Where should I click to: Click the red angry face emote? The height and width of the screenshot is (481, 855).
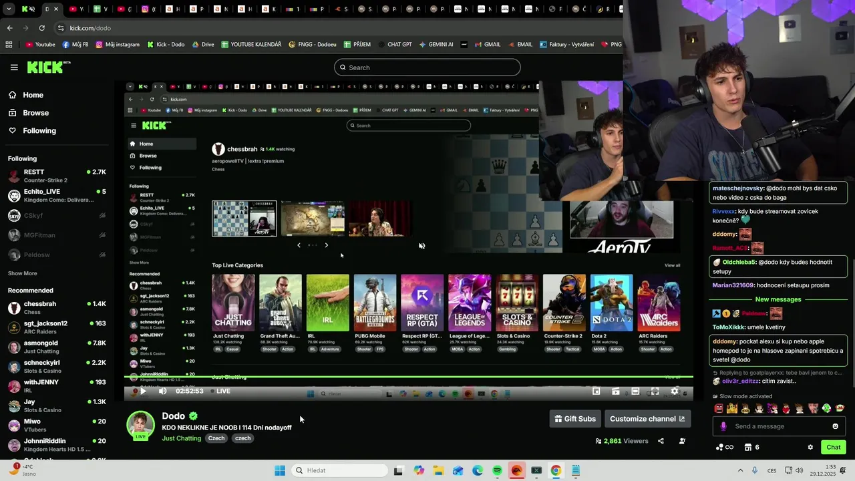click(719, 408)
